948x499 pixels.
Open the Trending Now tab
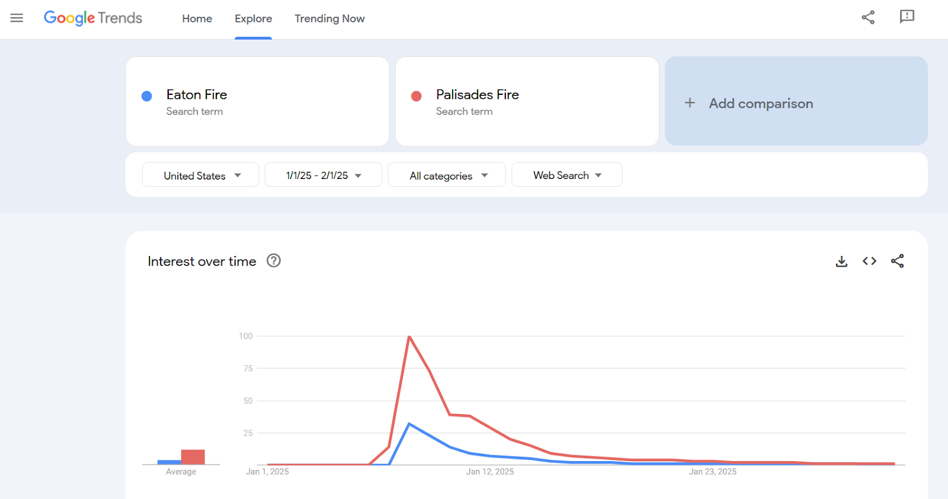coord(329,18)
